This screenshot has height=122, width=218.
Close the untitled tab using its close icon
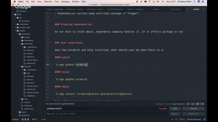click(x=204, y=9)
